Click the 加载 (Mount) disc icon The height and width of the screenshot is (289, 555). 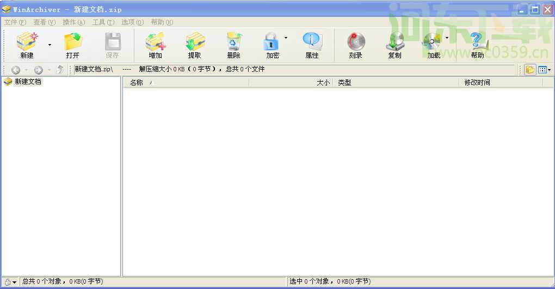pyautogui.click(x=431, y=41)
